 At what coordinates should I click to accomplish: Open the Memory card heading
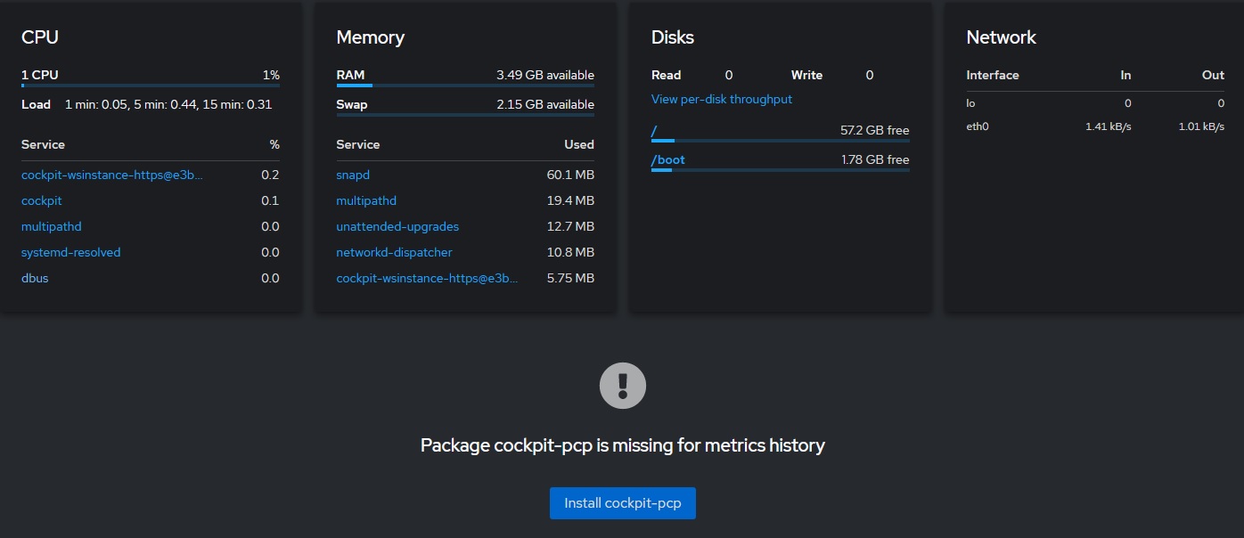click(x=371, y=37)
